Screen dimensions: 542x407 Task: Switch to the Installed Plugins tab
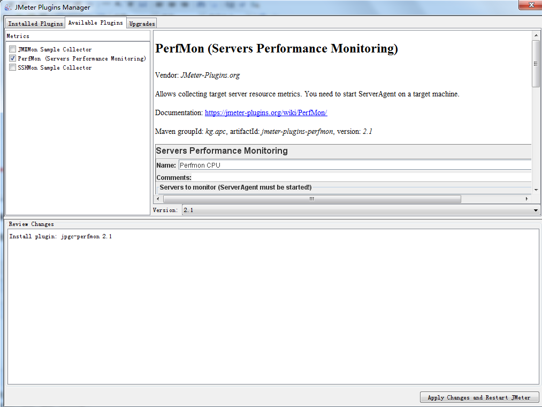pos(35,24)
